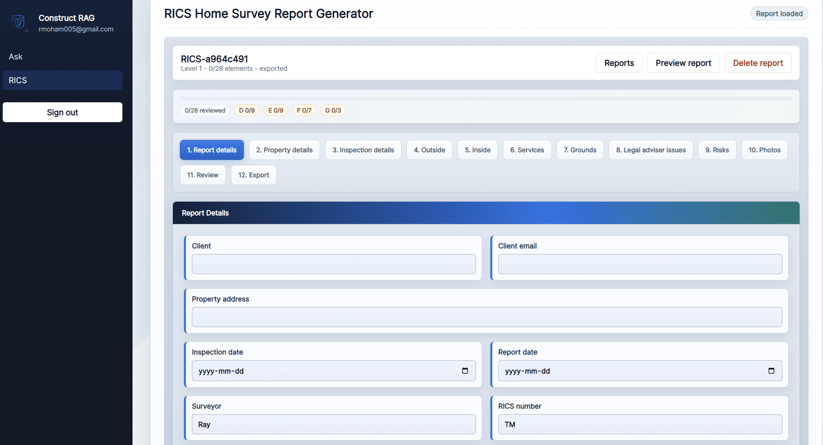Select the 5. Inside tab
823x445 pixels.
(478, 150)
